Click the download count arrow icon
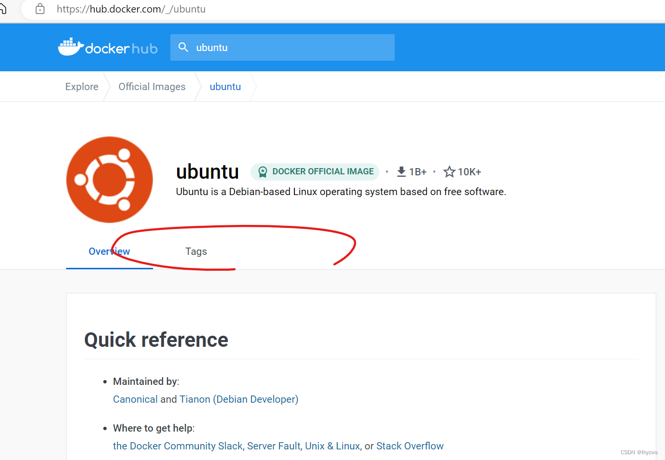Viewport: 665px width, 460px height. tap(401, 171)
